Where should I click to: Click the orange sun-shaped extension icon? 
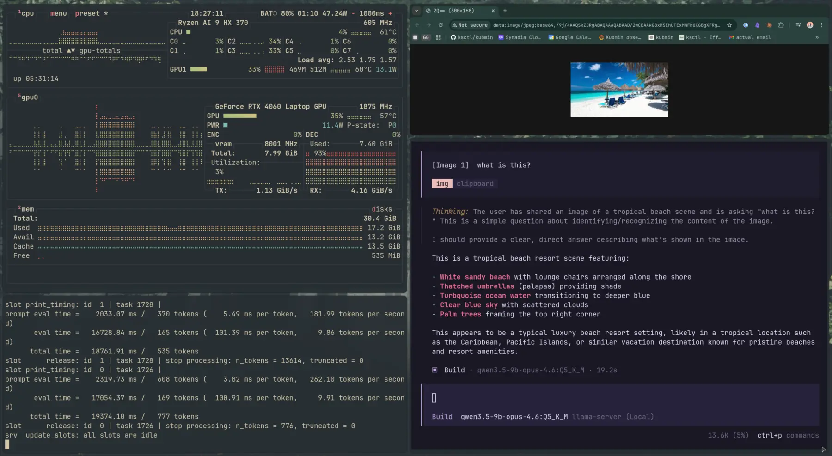point(770,25)
